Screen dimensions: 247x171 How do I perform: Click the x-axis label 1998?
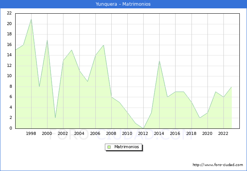[x=31, y=133]
